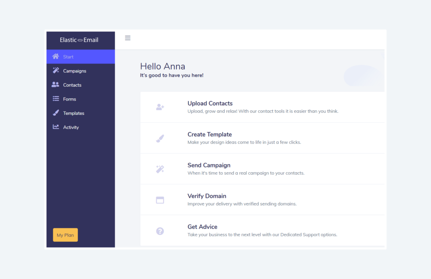Click the add-user icon in Upload Contacts row
This screenshot has height=279, width=431.
click(160, 107)
